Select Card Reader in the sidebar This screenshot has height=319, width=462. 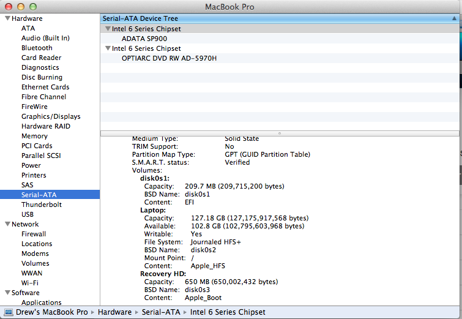(x=41, y=58)
